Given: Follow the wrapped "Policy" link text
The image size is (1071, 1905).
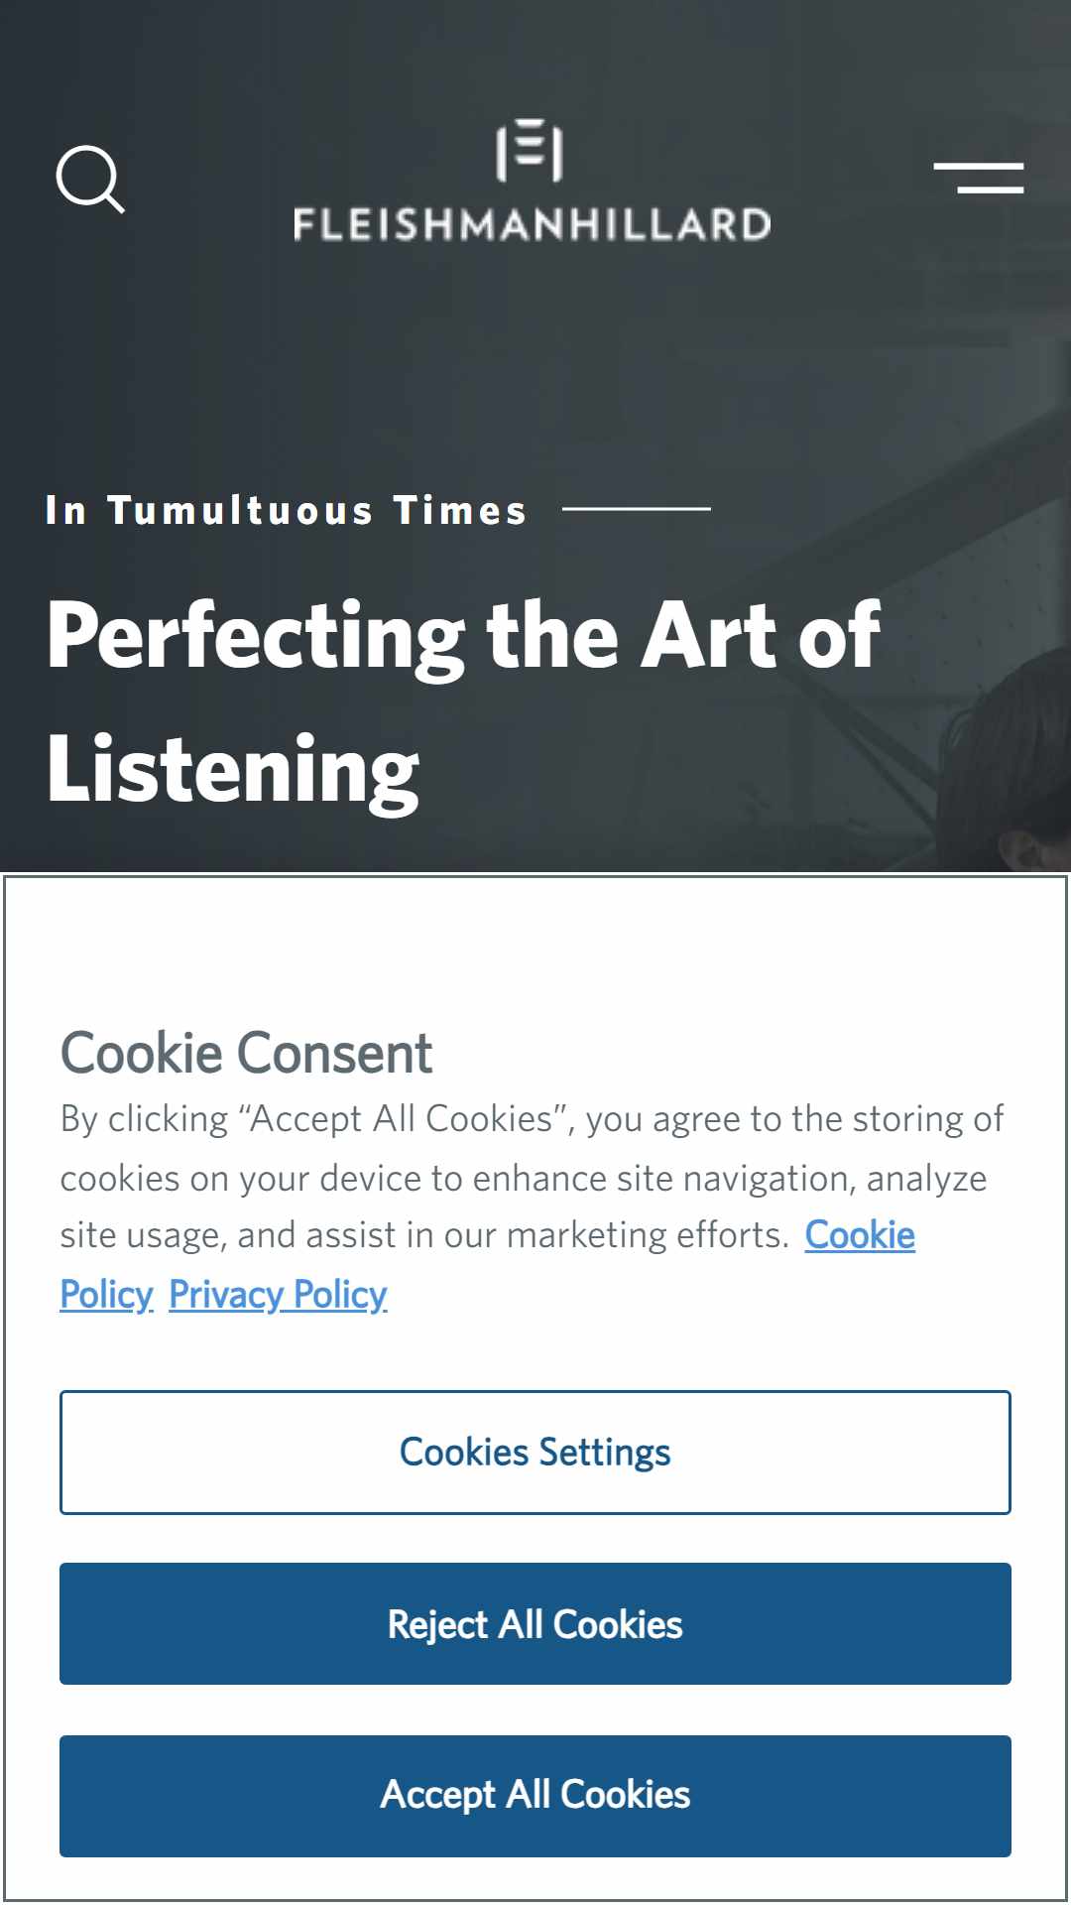Looking at the screenshot, I should 107,1295.
